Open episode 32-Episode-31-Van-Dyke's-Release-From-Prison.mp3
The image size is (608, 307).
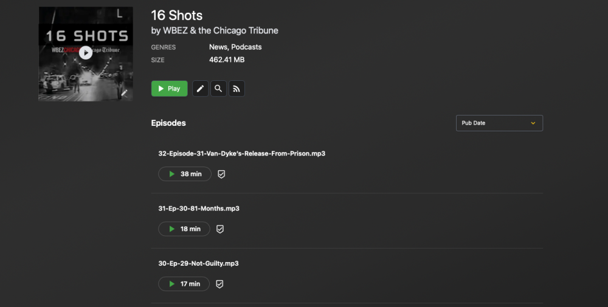coord(241,153)
